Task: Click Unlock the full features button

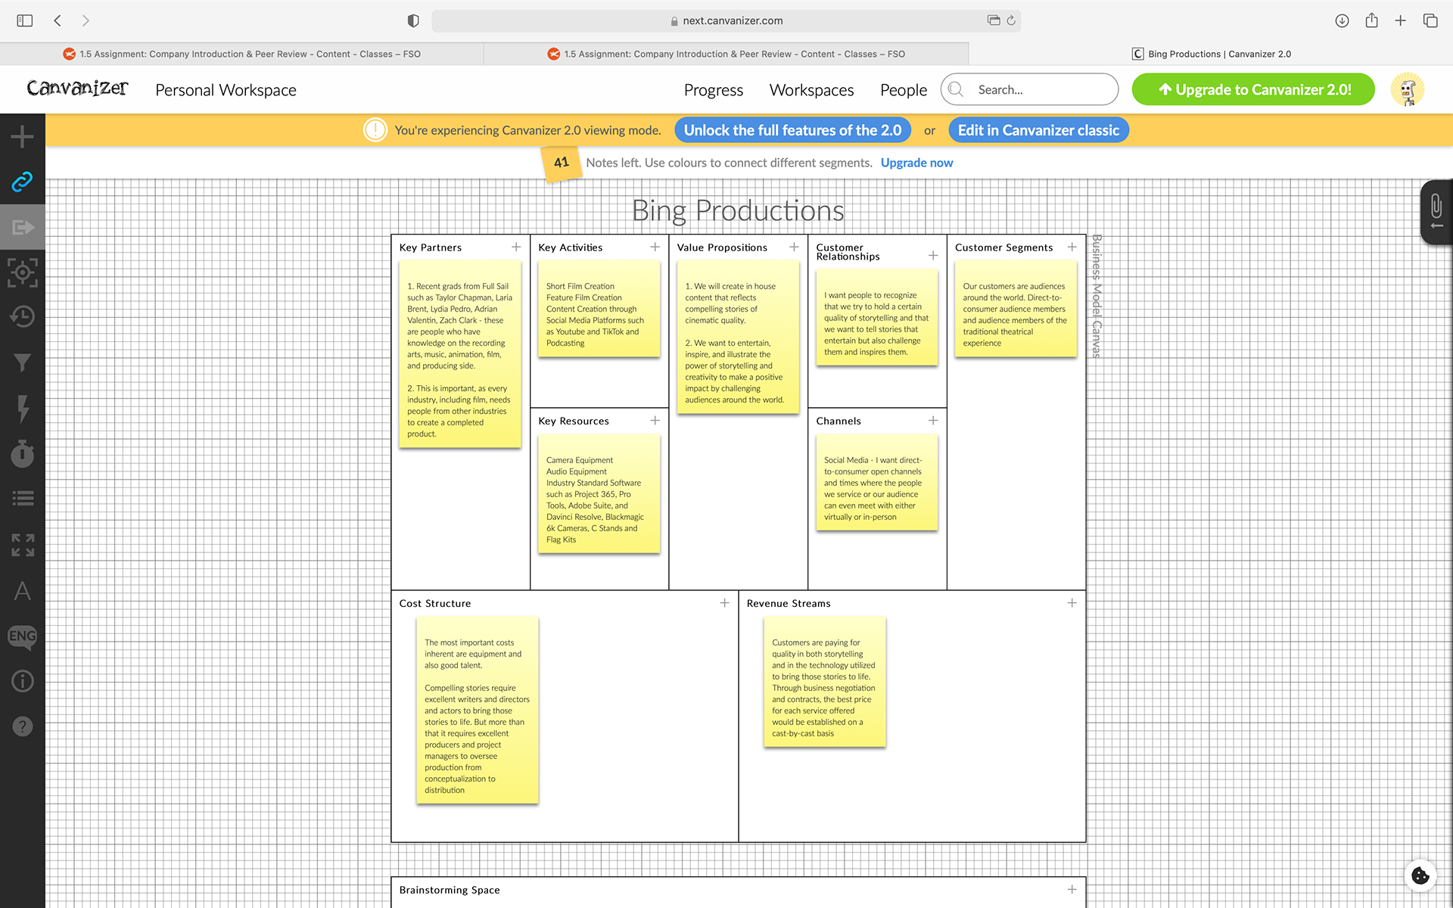Action: pyautogui.click(x=792, y=130)
